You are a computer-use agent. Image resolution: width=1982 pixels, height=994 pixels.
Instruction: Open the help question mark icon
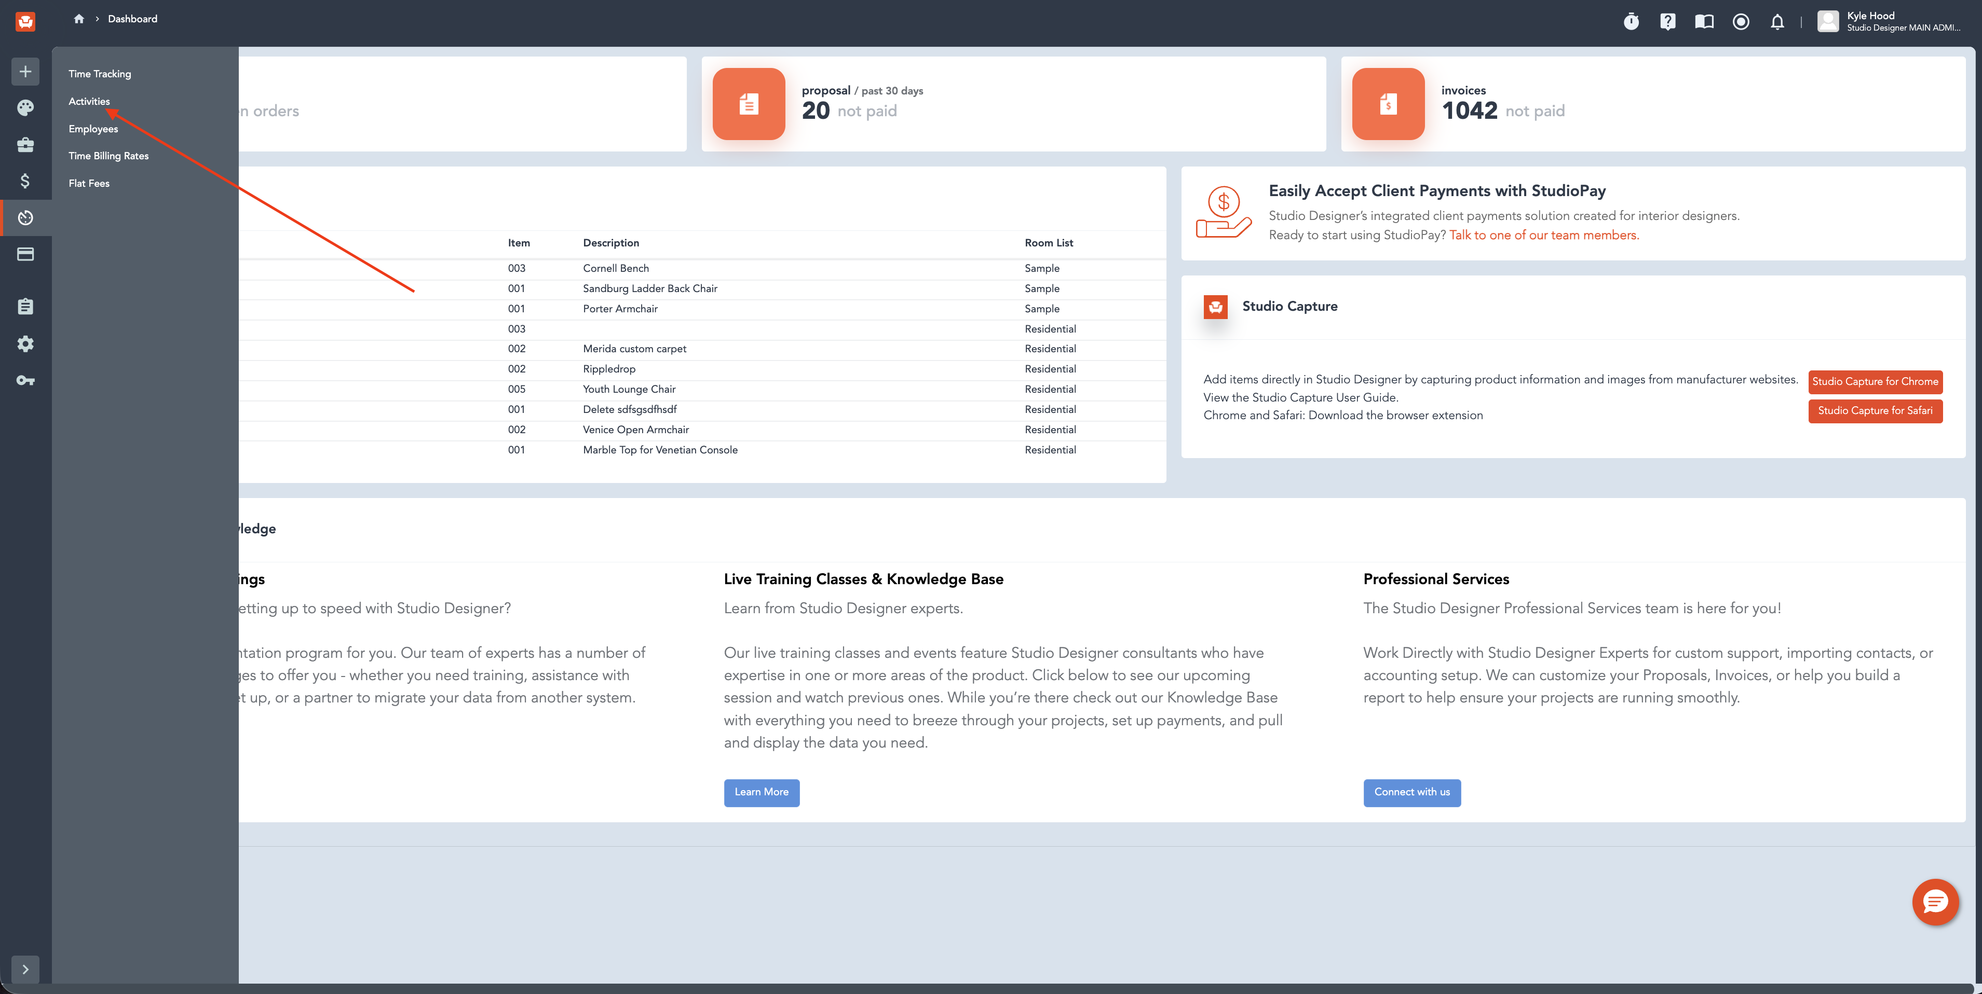[x=1667, y=21]
